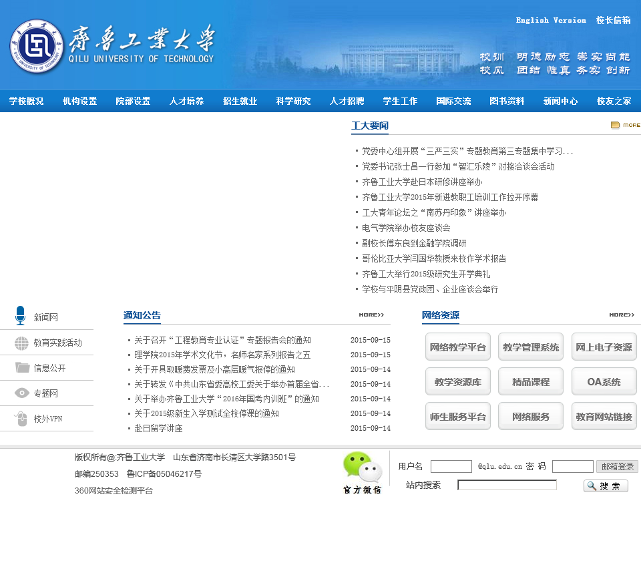Click the globe icon beside 教育实践活动
Screen dimensions: 641x583
21,343
